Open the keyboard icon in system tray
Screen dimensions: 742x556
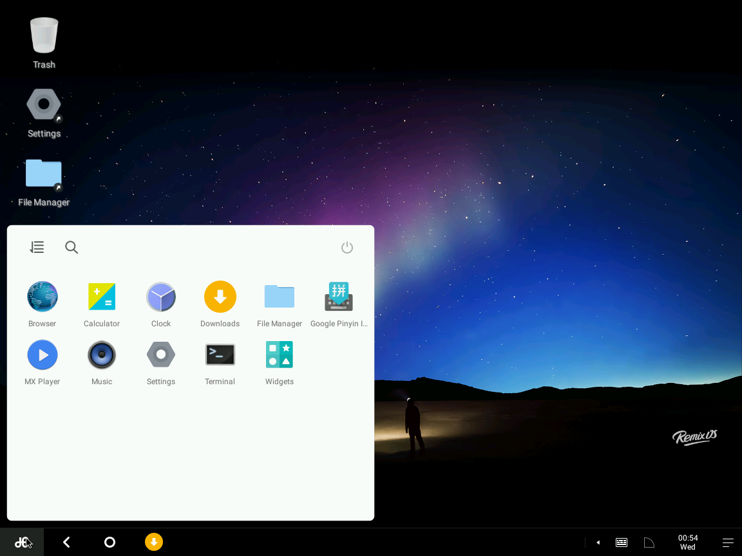[x=621, y=542]
